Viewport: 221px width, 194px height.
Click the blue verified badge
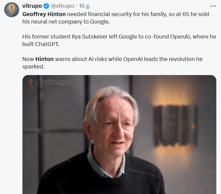tap(47, 6)
